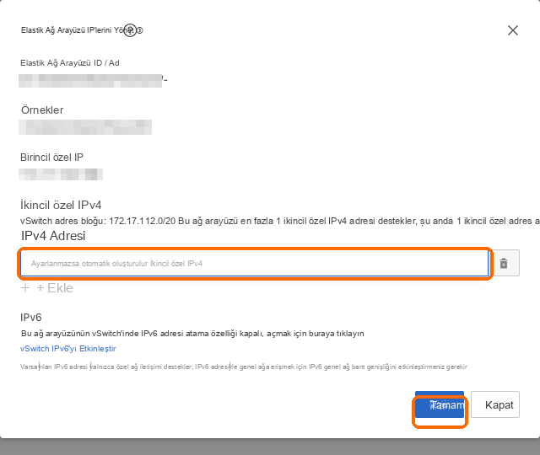
Task: Click the plus icon next to Ekle
Action: (x=25, y=288)
